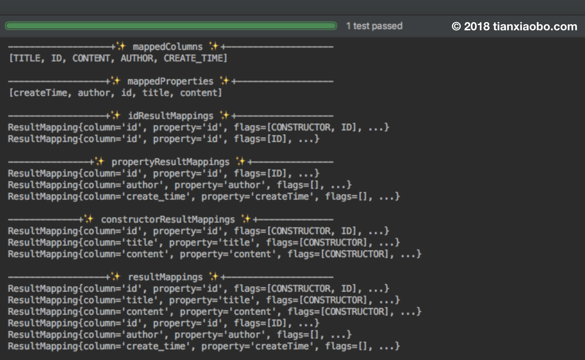Select the propertyResultMappings section header
585x360 pixels.
tap(171, 162)
